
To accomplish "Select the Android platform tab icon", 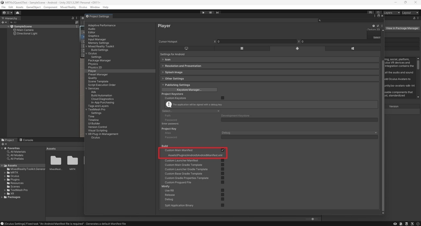I will [297, 48].
